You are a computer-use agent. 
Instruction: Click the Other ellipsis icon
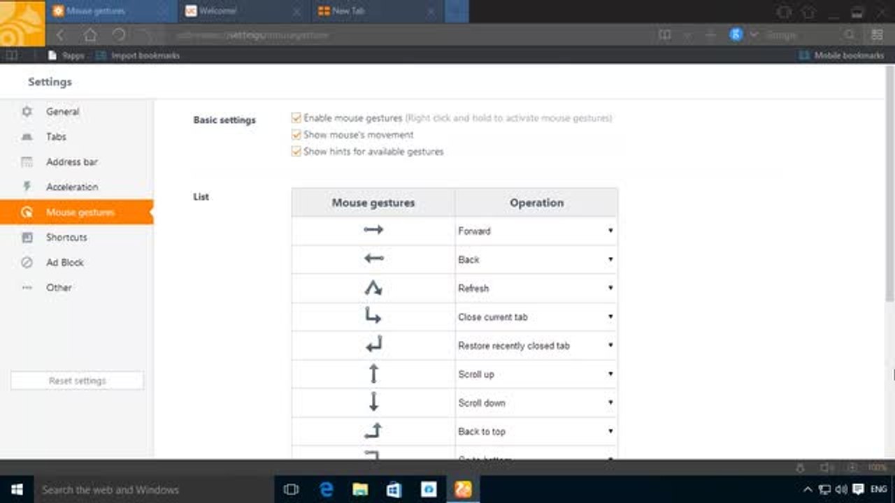coord(27,287)
